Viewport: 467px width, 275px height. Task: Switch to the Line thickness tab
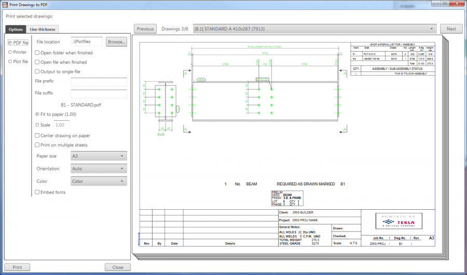pyautogui.click(x=43, y=29)
